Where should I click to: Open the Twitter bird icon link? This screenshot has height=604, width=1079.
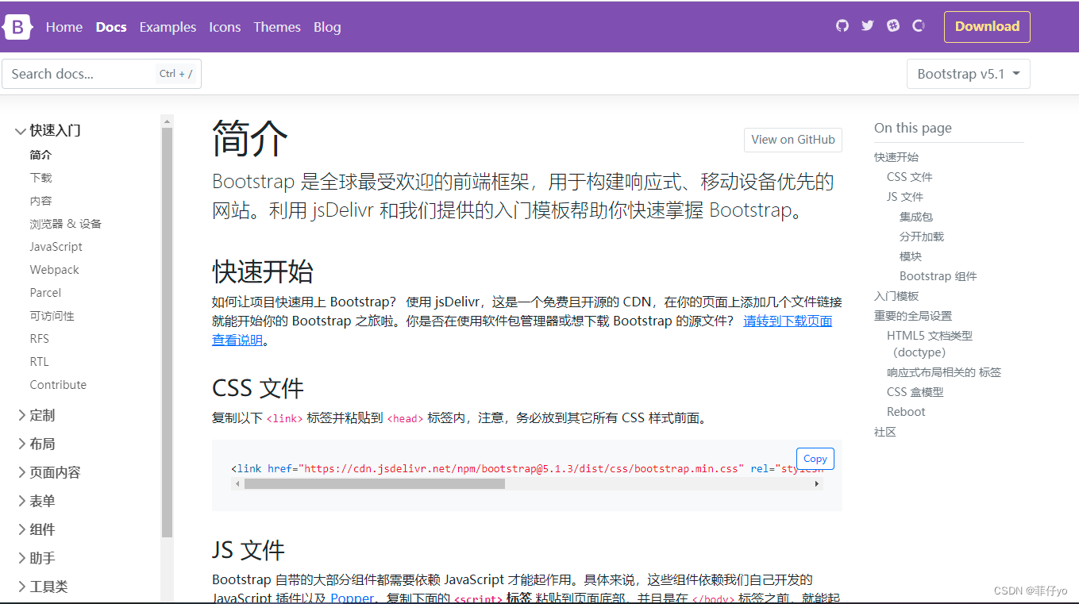(x=868, y=25)
